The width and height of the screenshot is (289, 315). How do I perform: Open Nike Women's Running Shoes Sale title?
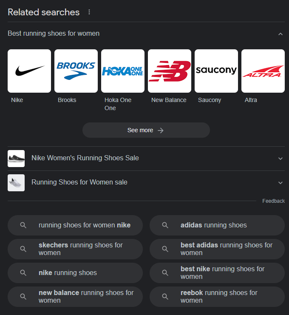[85, 158]
